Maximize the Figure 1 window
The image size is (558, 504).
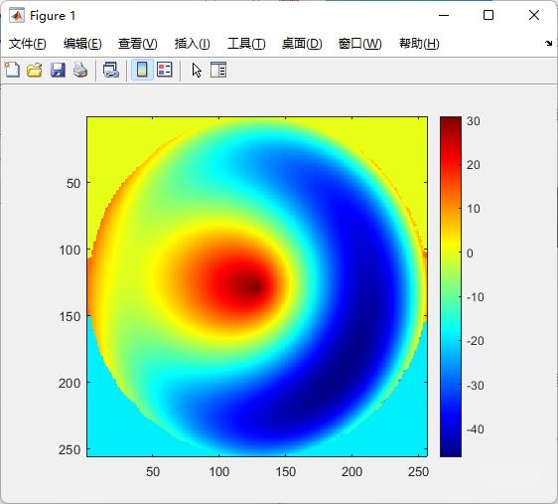click(488, 15)
